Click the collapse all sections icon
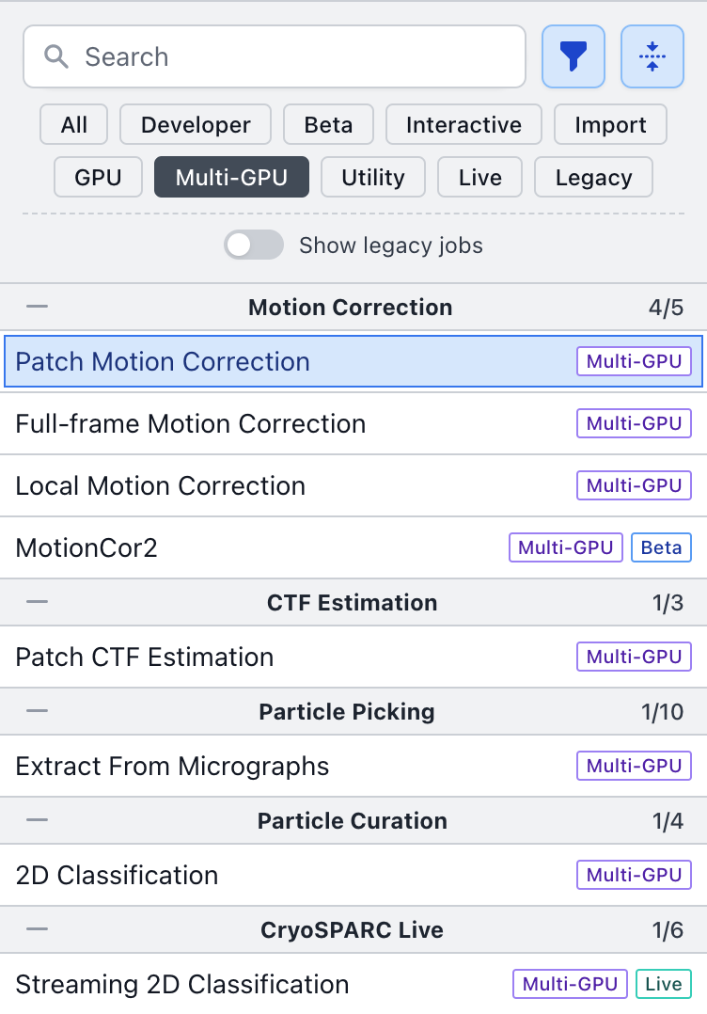 pyautogui.click(x=652, y=56)
